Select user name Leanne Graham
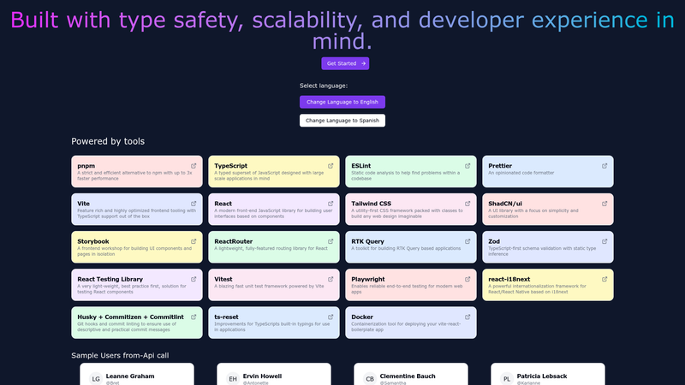 coord(130,376)
